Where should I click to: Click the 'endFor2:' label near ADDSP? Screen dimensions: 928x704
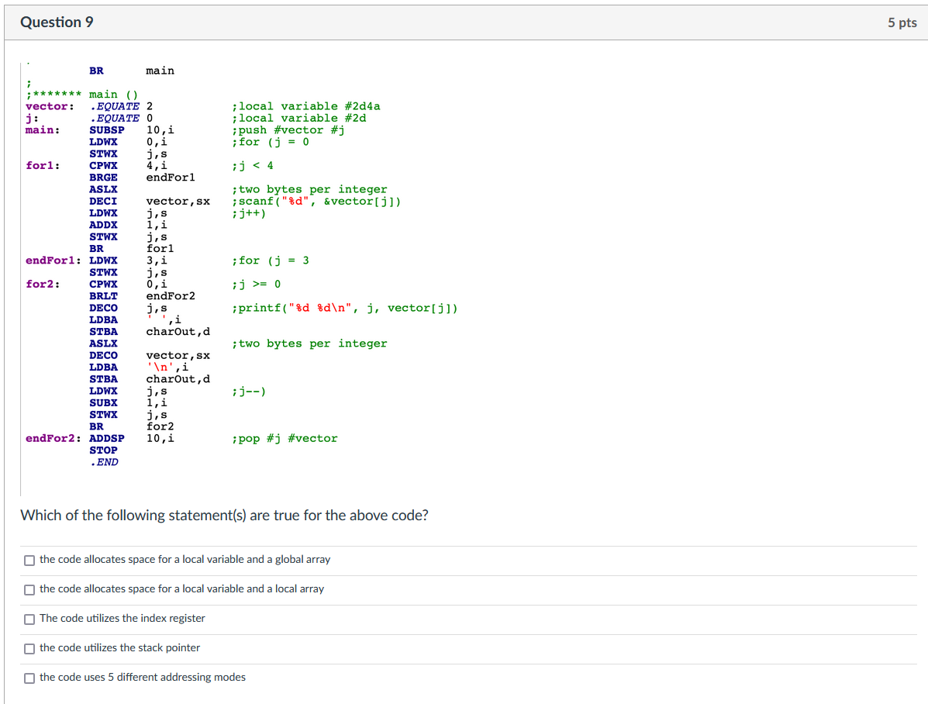tap(53, 438)
